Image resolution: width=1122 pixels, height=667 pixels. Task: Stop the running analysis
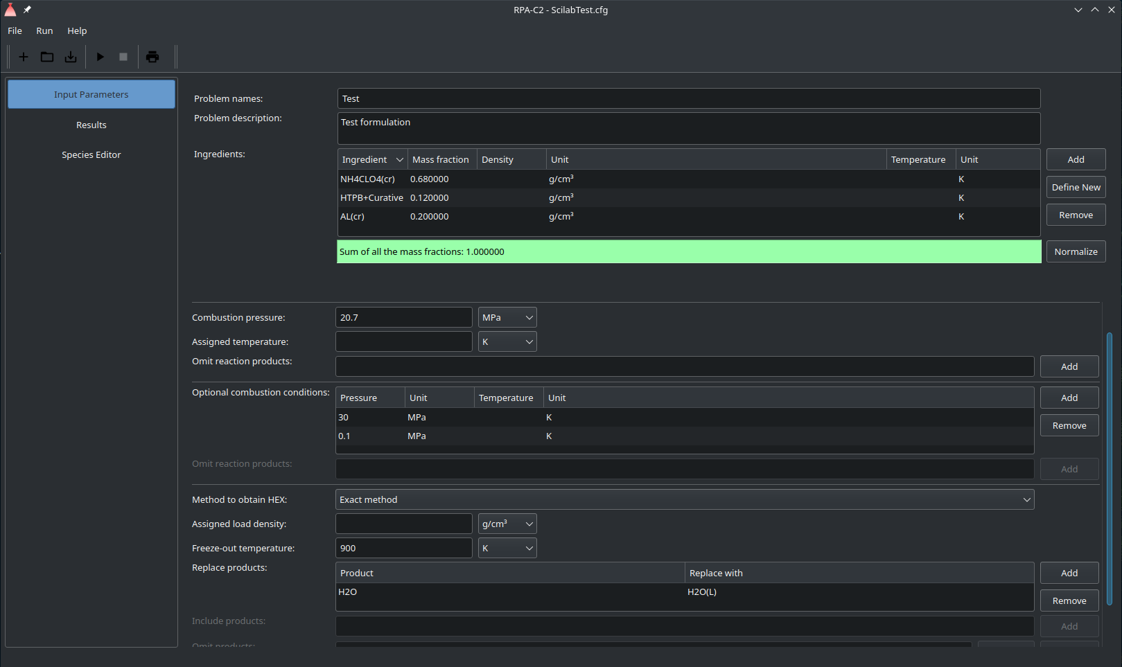(x=123, y=57)
